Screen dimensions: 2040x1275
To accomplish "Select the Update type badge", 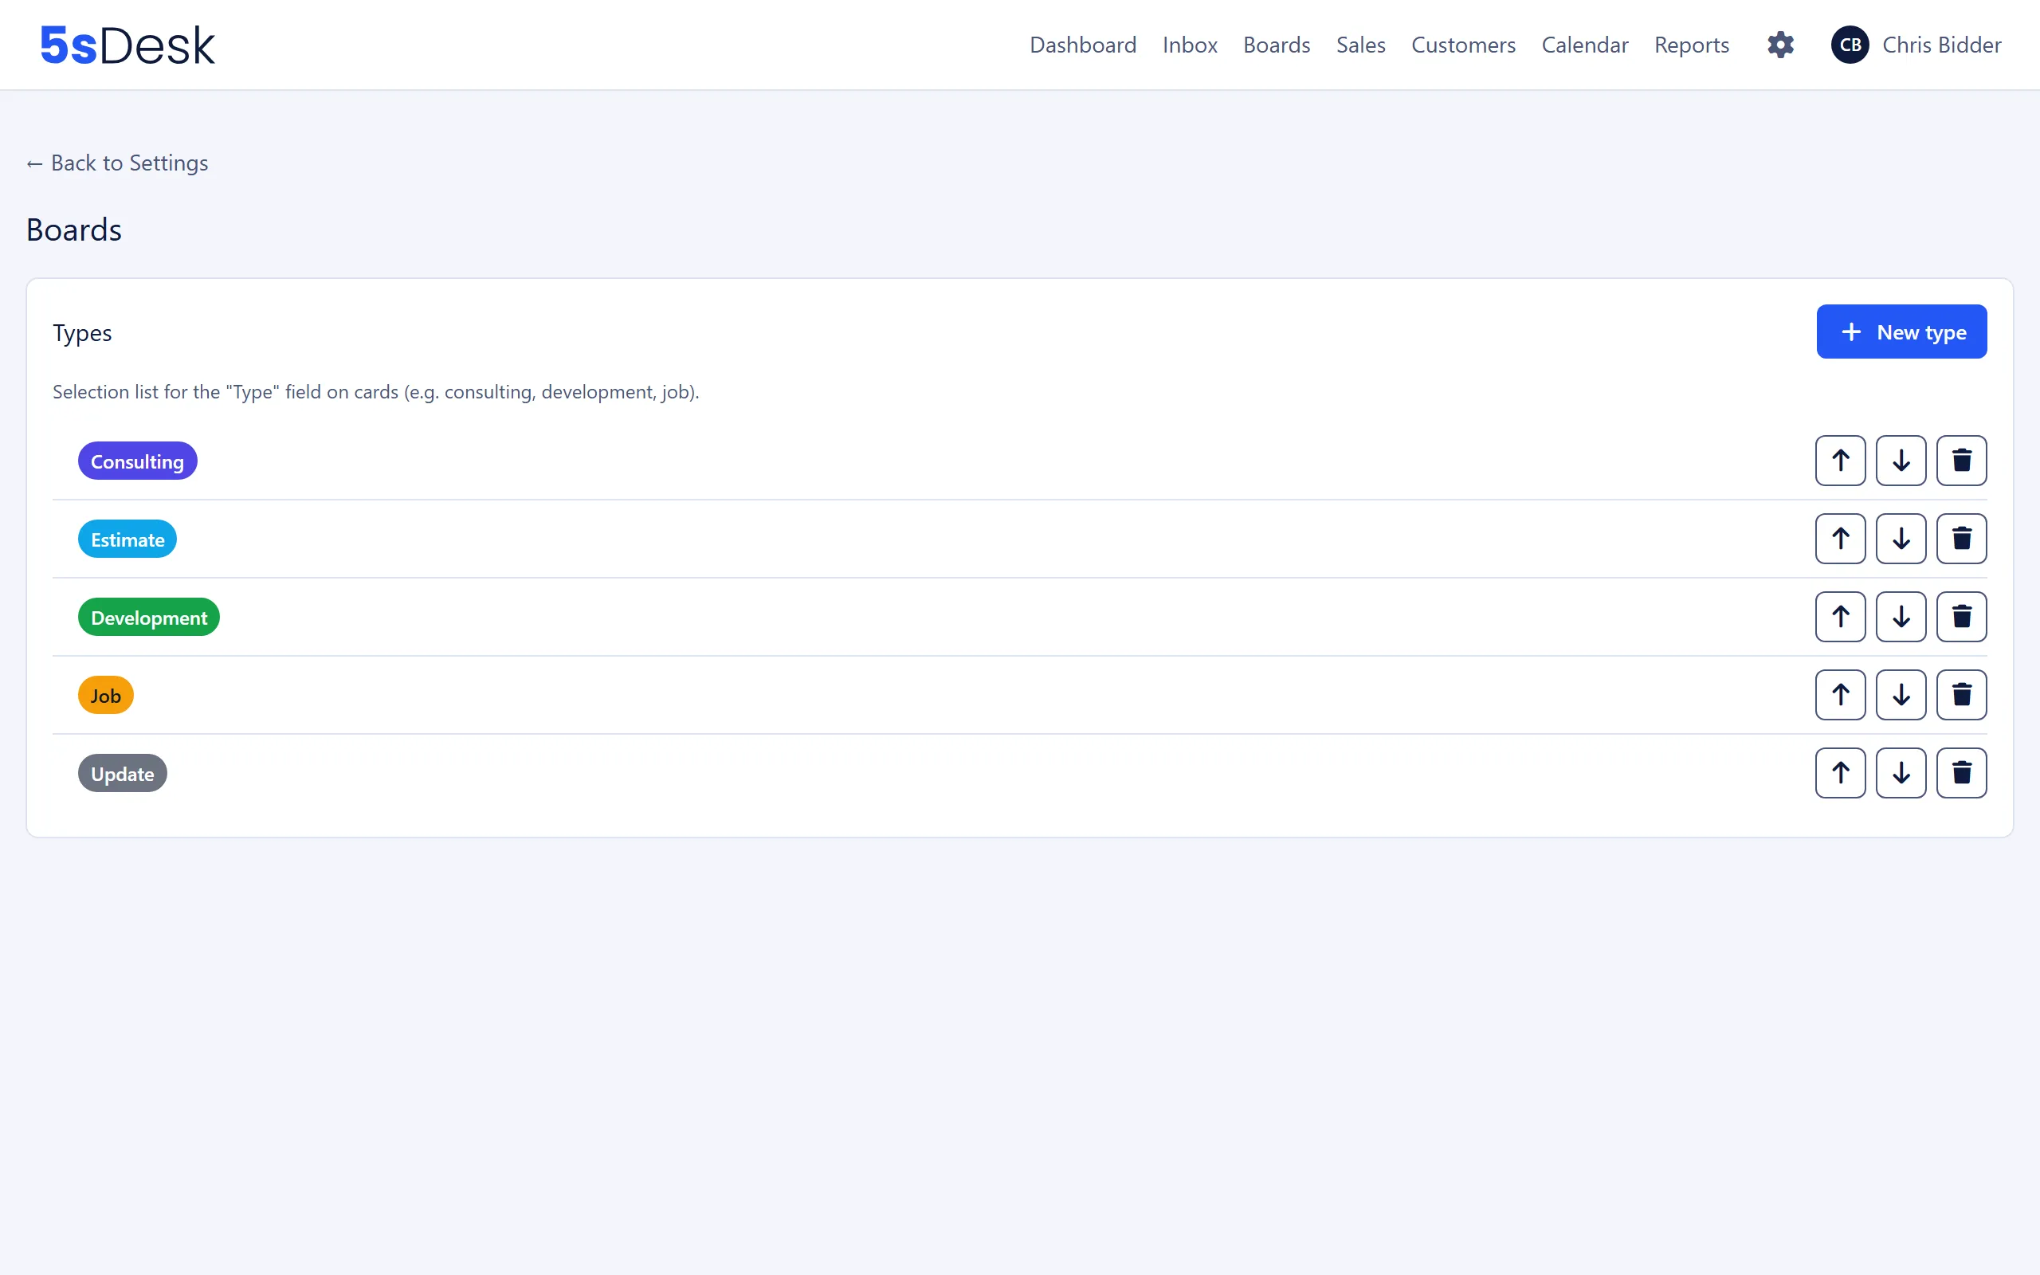I will tap(122, 773).
